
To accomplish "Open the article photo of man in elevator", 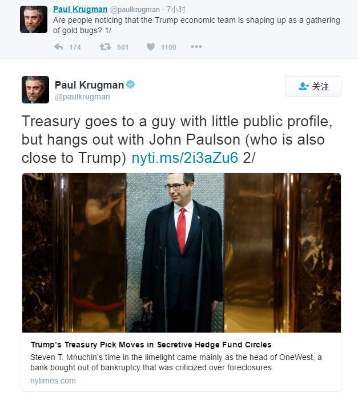I will [x=182, y=253].
